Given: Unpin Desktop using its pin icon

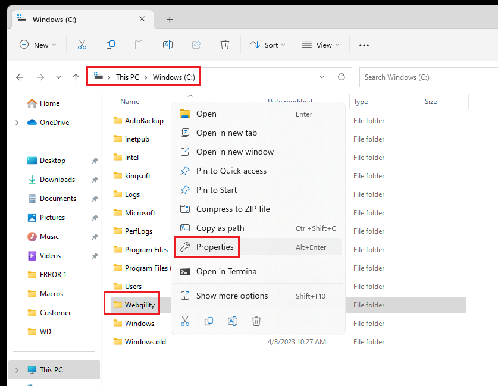Looking at the screenshot, I should pos(95,161).
